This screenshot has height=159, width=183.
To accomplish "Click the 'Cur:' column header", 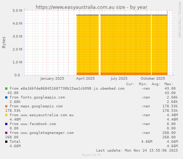I will 130,84.
